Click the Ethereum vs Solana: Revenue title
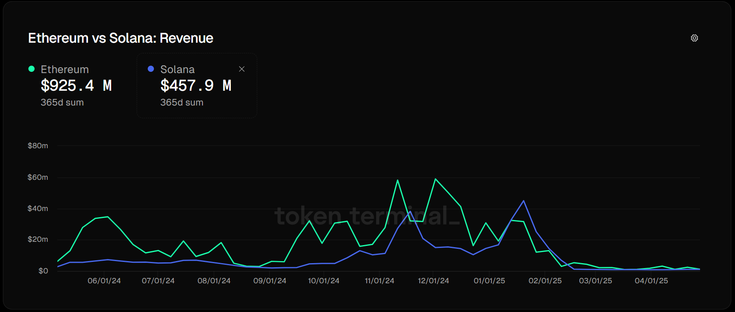This screenshot has height=312, width=735. (x=121, y=38)
